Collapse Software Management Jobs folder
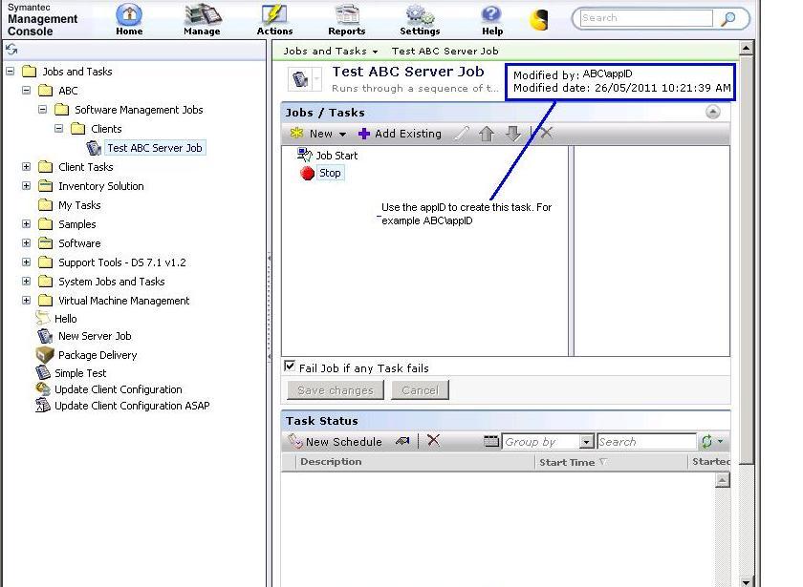The image size is (803, 587). tap(42, 110)
